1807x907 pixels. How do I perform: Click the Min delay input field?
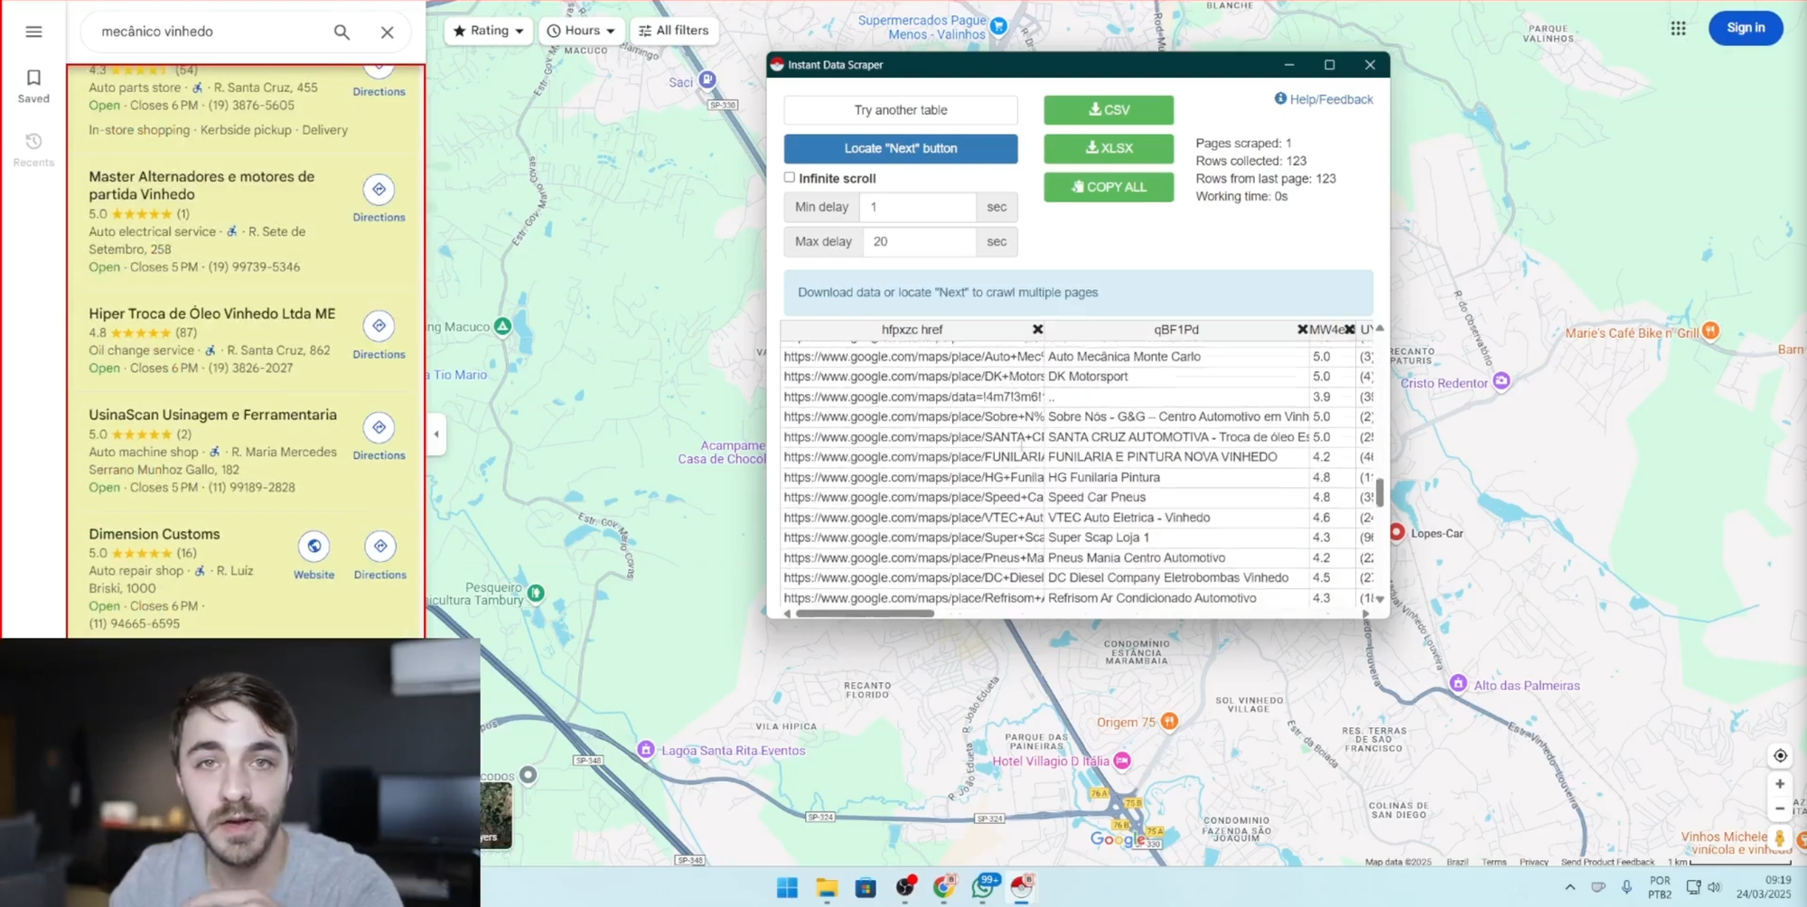(917, 207)
